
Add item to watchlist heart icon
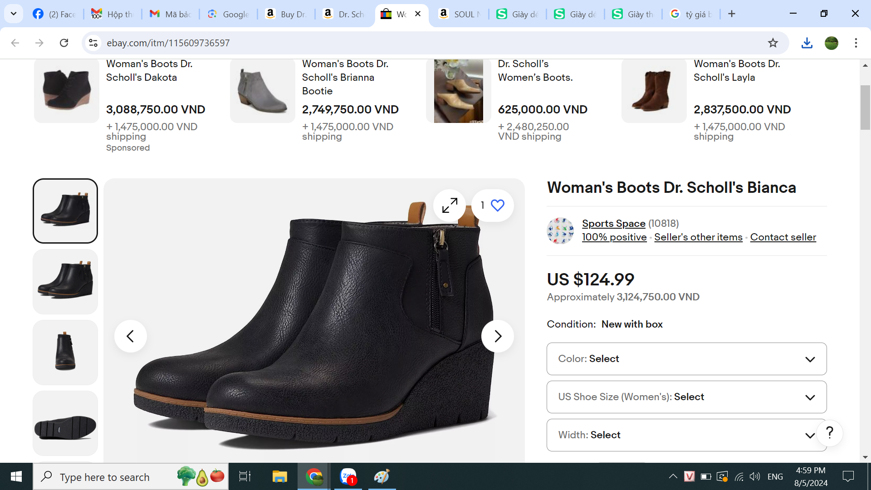497,206
